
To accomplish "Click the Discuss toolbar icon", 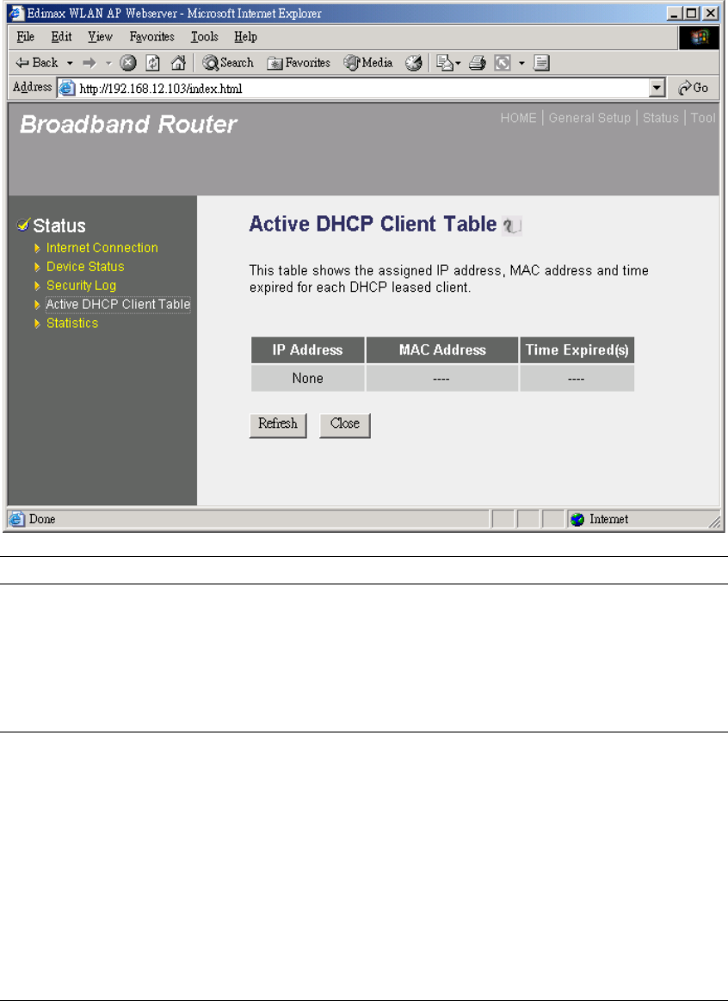I will click(541, 63).
